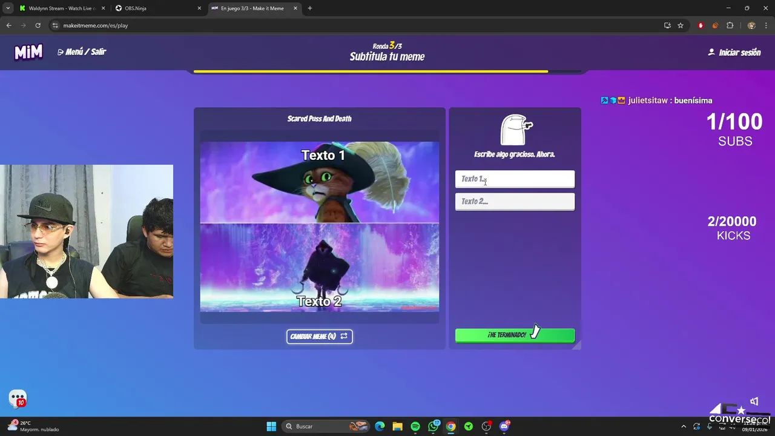Viewport: 775px width, 436px height.
Task: Show hidden system tray icons
Action: (x=684, y=426)
